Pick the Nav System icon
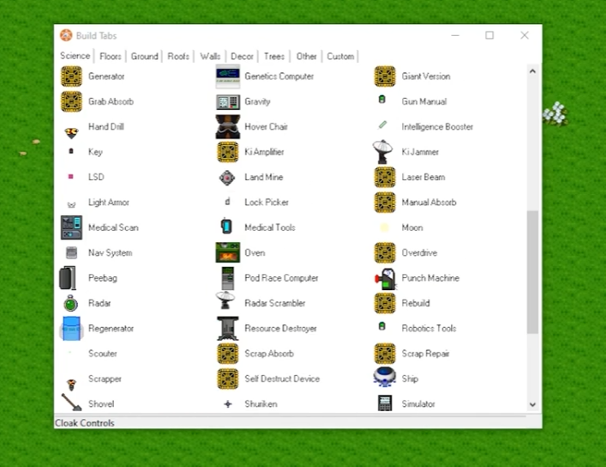Image resolution: width=606 pixels, height=467 pixels. [71, 253]
